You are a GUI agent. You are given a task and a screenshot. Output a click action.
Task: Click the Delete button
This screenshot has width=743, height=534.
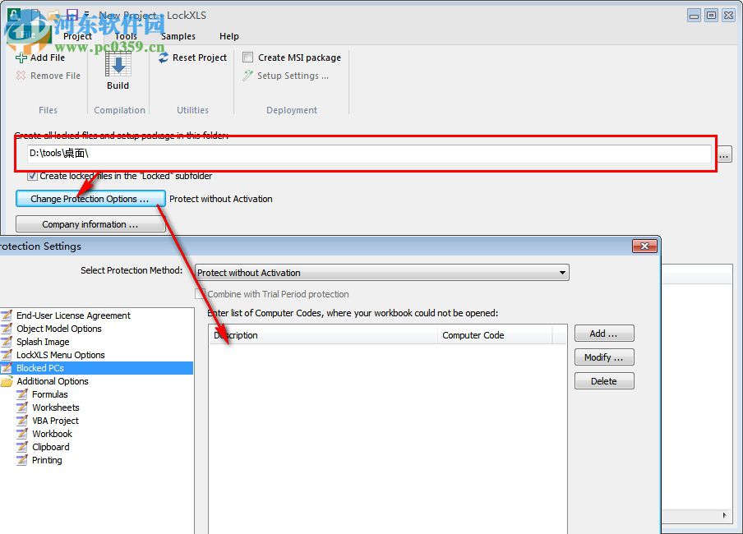[x=604, y=381]
